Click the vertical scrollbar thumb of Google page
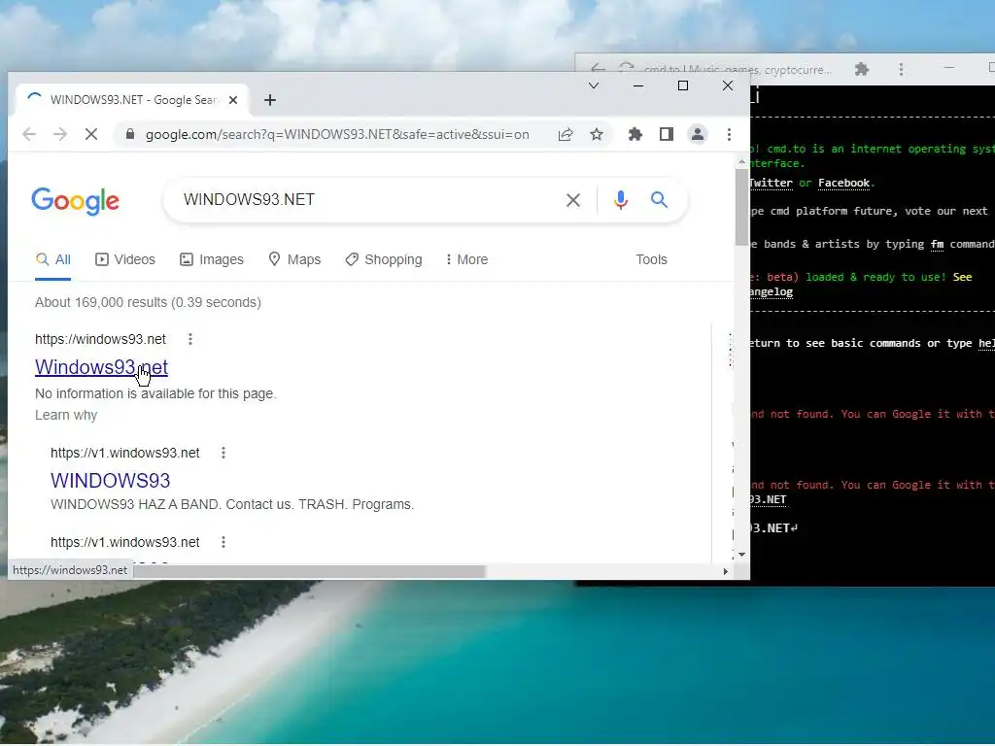Image resolution: width=995 pixels, height=746 pixels. pos(741,207)
